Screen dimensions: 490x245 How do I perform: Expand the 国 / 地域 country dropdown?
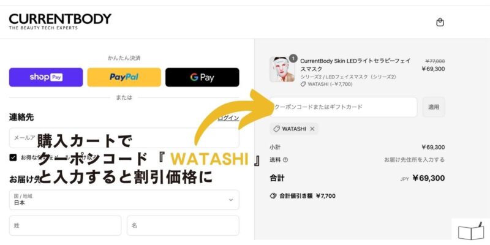[124, 200]
